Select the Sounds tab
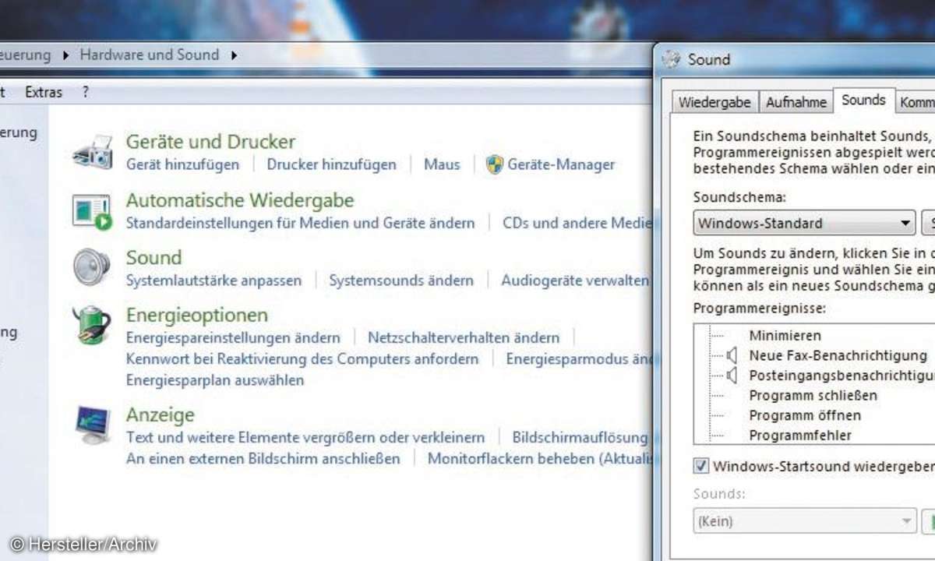Screen dimensions: 935x561 point(863,100)
